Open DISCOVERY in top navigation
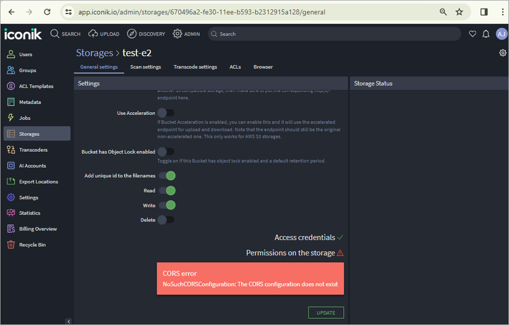 pyautogui.click(x=146, y=34)
